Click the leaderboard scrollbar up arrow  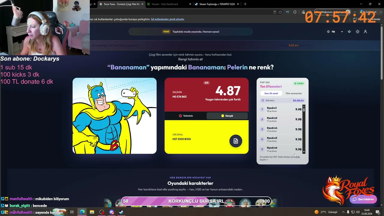pyautogui.click(x=304, y=106)
